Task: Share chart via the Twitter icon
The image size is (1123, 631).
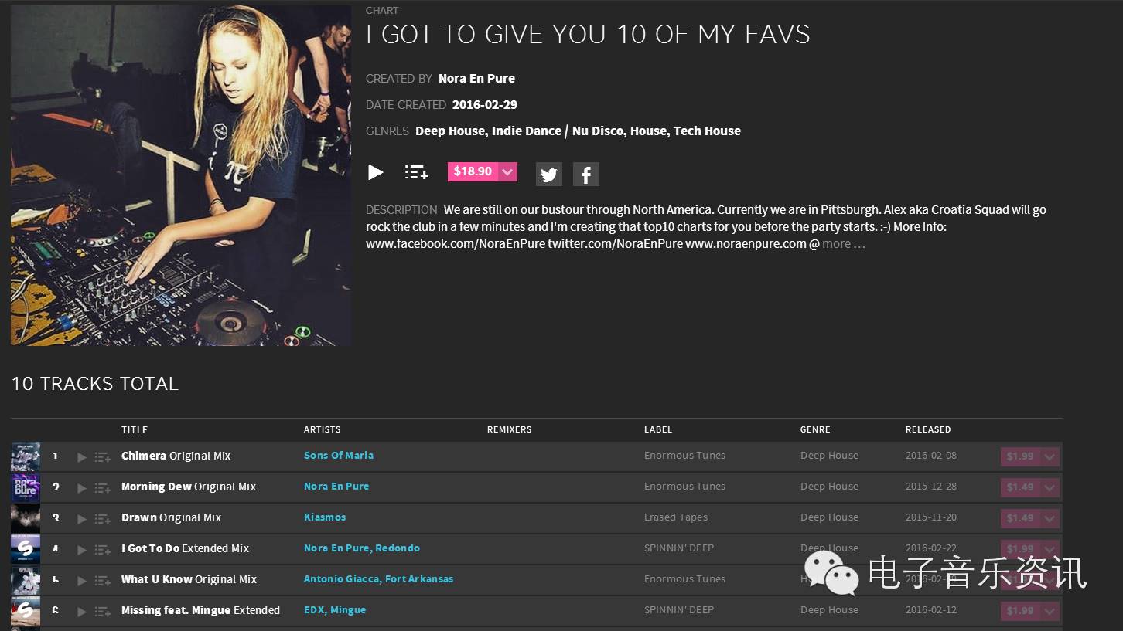Action: [549, 175]
